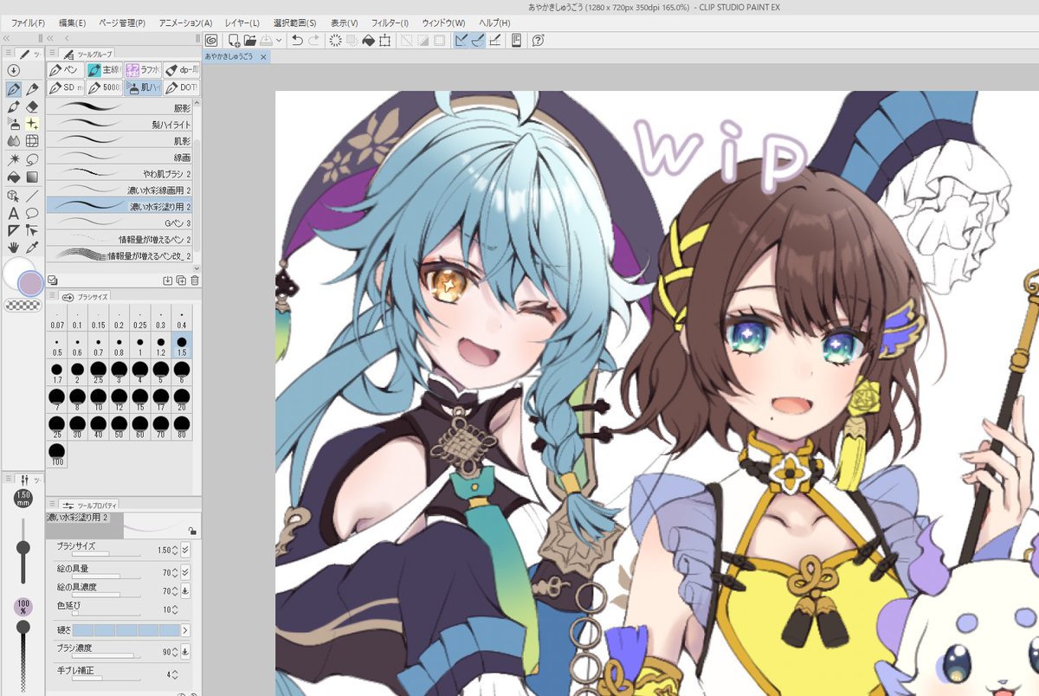Open CLIP STUDIO via the spiral icon
Screen dimensions: 1039x696
click(x=212, y=40)
